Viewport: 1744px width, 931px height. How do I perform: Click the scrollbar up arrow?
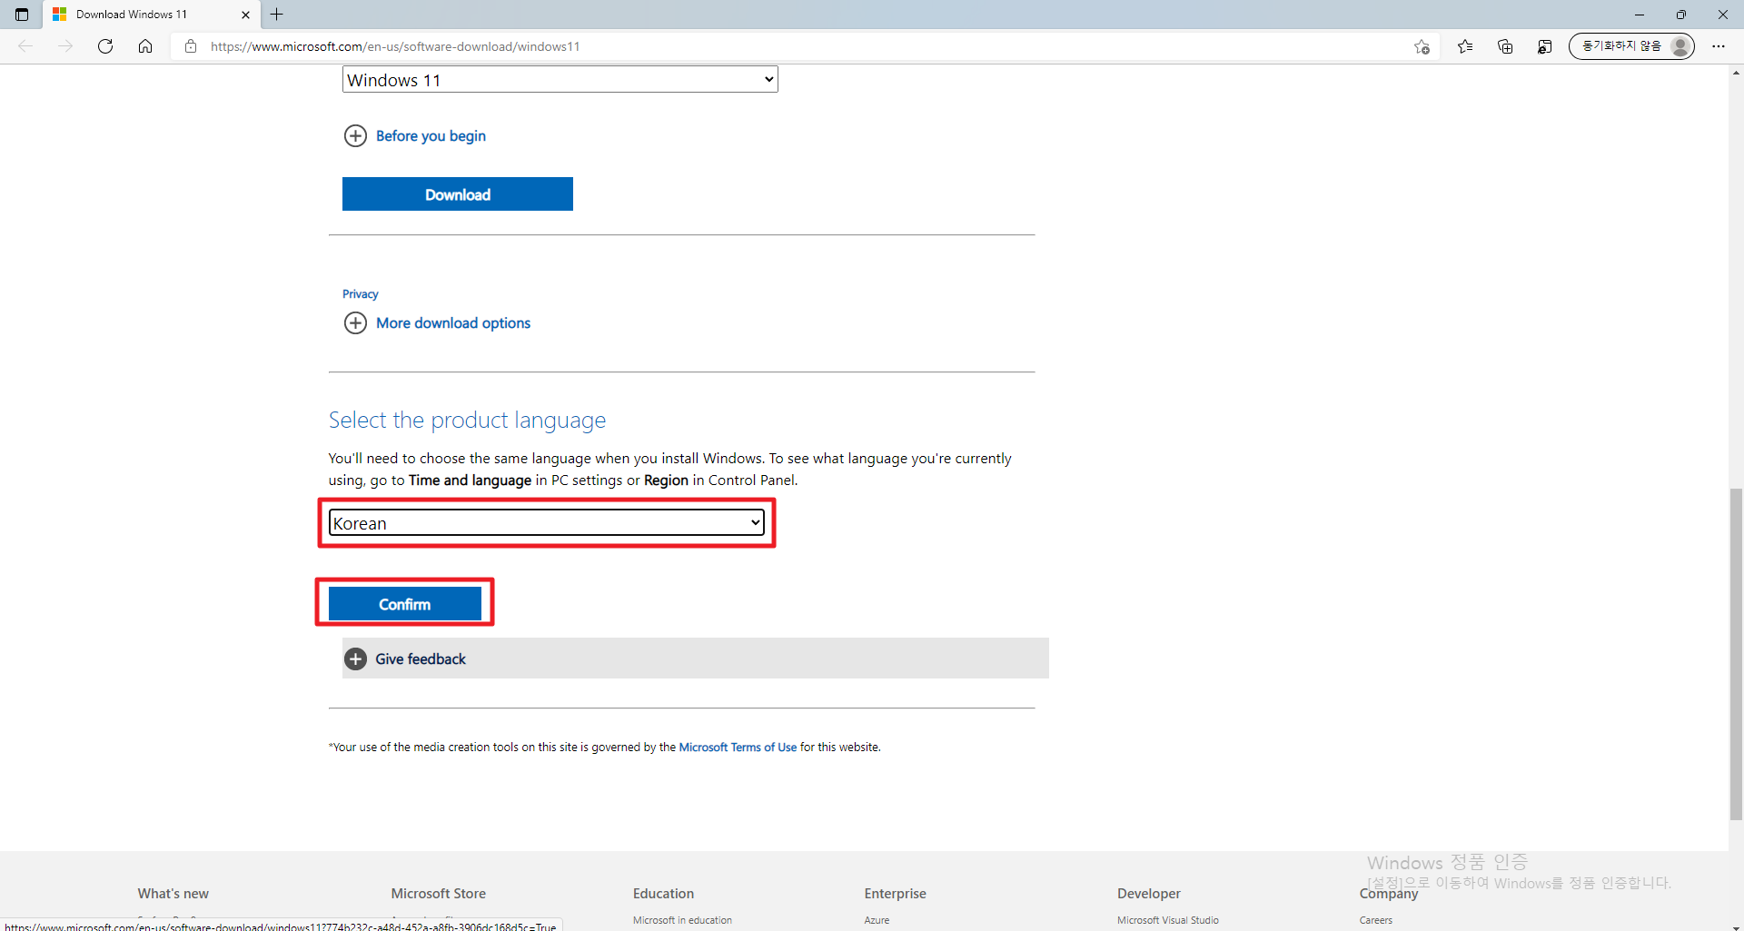[x=1736, y=73]
